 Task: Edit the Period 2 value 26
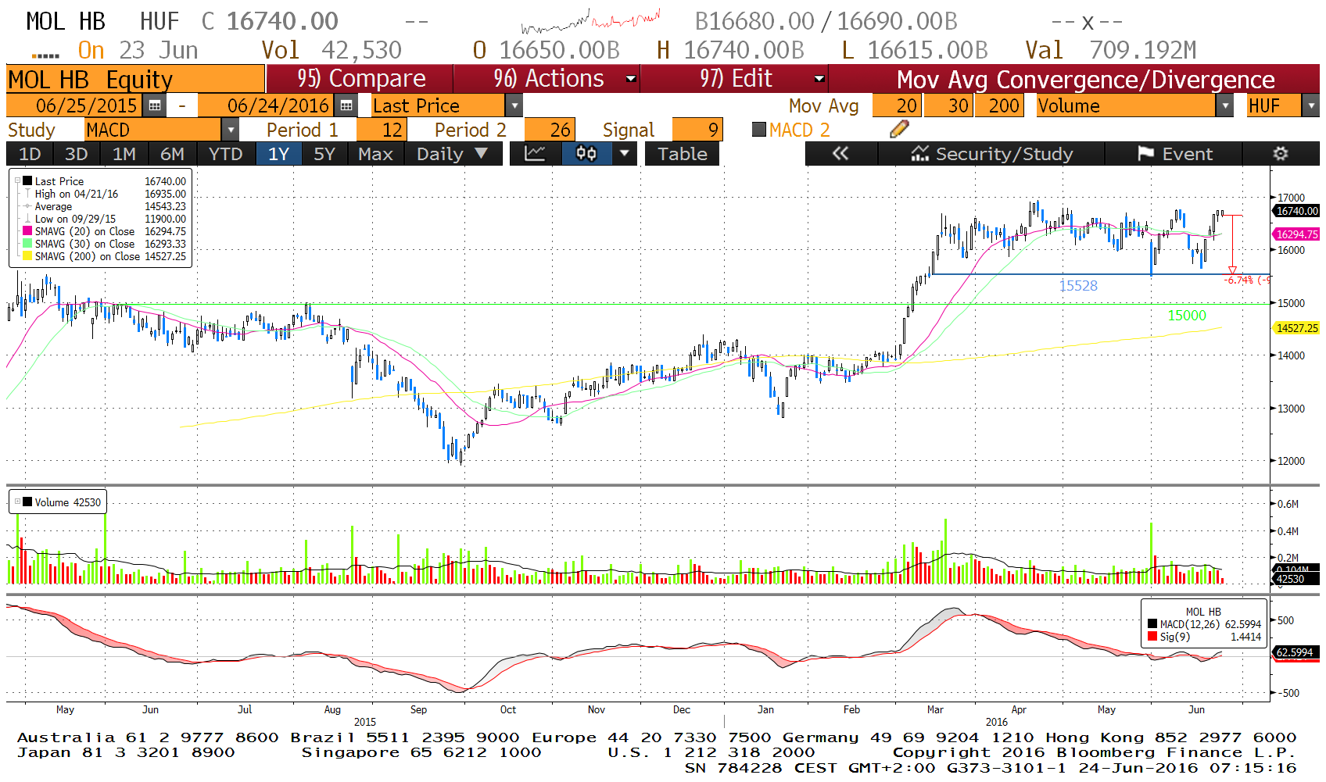pyautogui.click(x=549, y=130)
